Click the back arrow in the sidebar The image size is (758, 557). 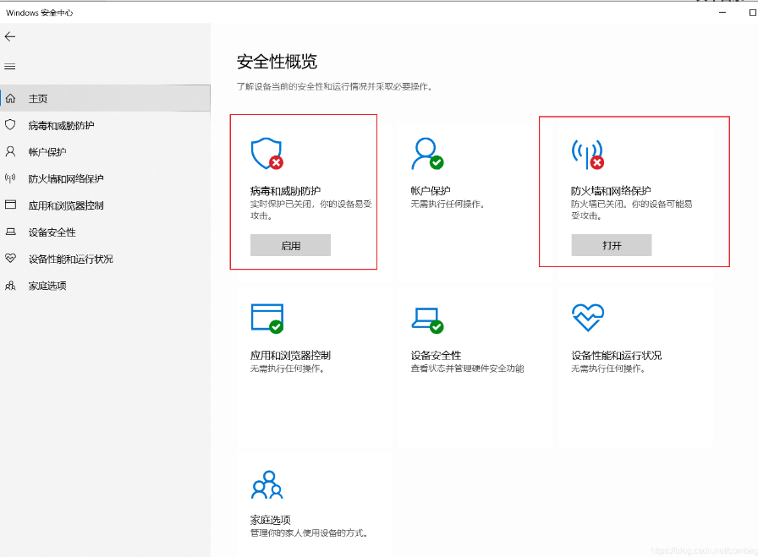(x=10, y=37)
